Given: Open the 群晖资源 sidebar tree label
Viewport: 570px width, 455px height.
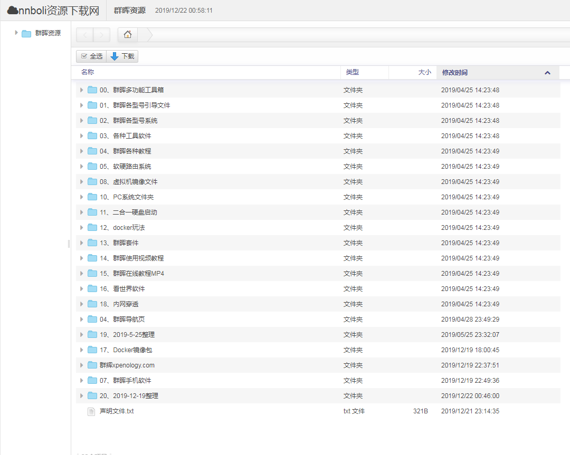Looking at the screenshot, I should (x=48, y=33).
